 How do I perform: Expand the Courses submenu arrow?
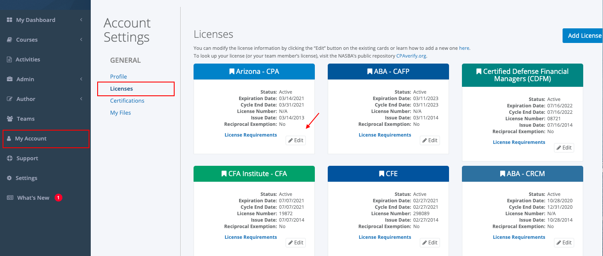(81, 40)
